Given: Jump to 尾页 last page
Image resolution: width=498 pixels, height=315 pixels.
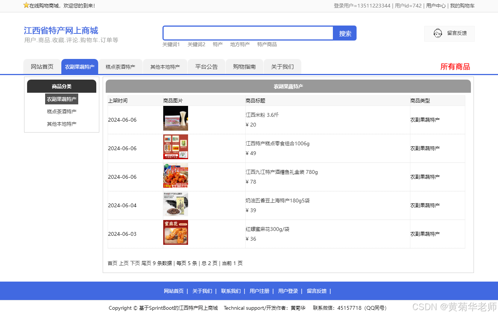Looking at the screenshot, I should pos(146,263).
